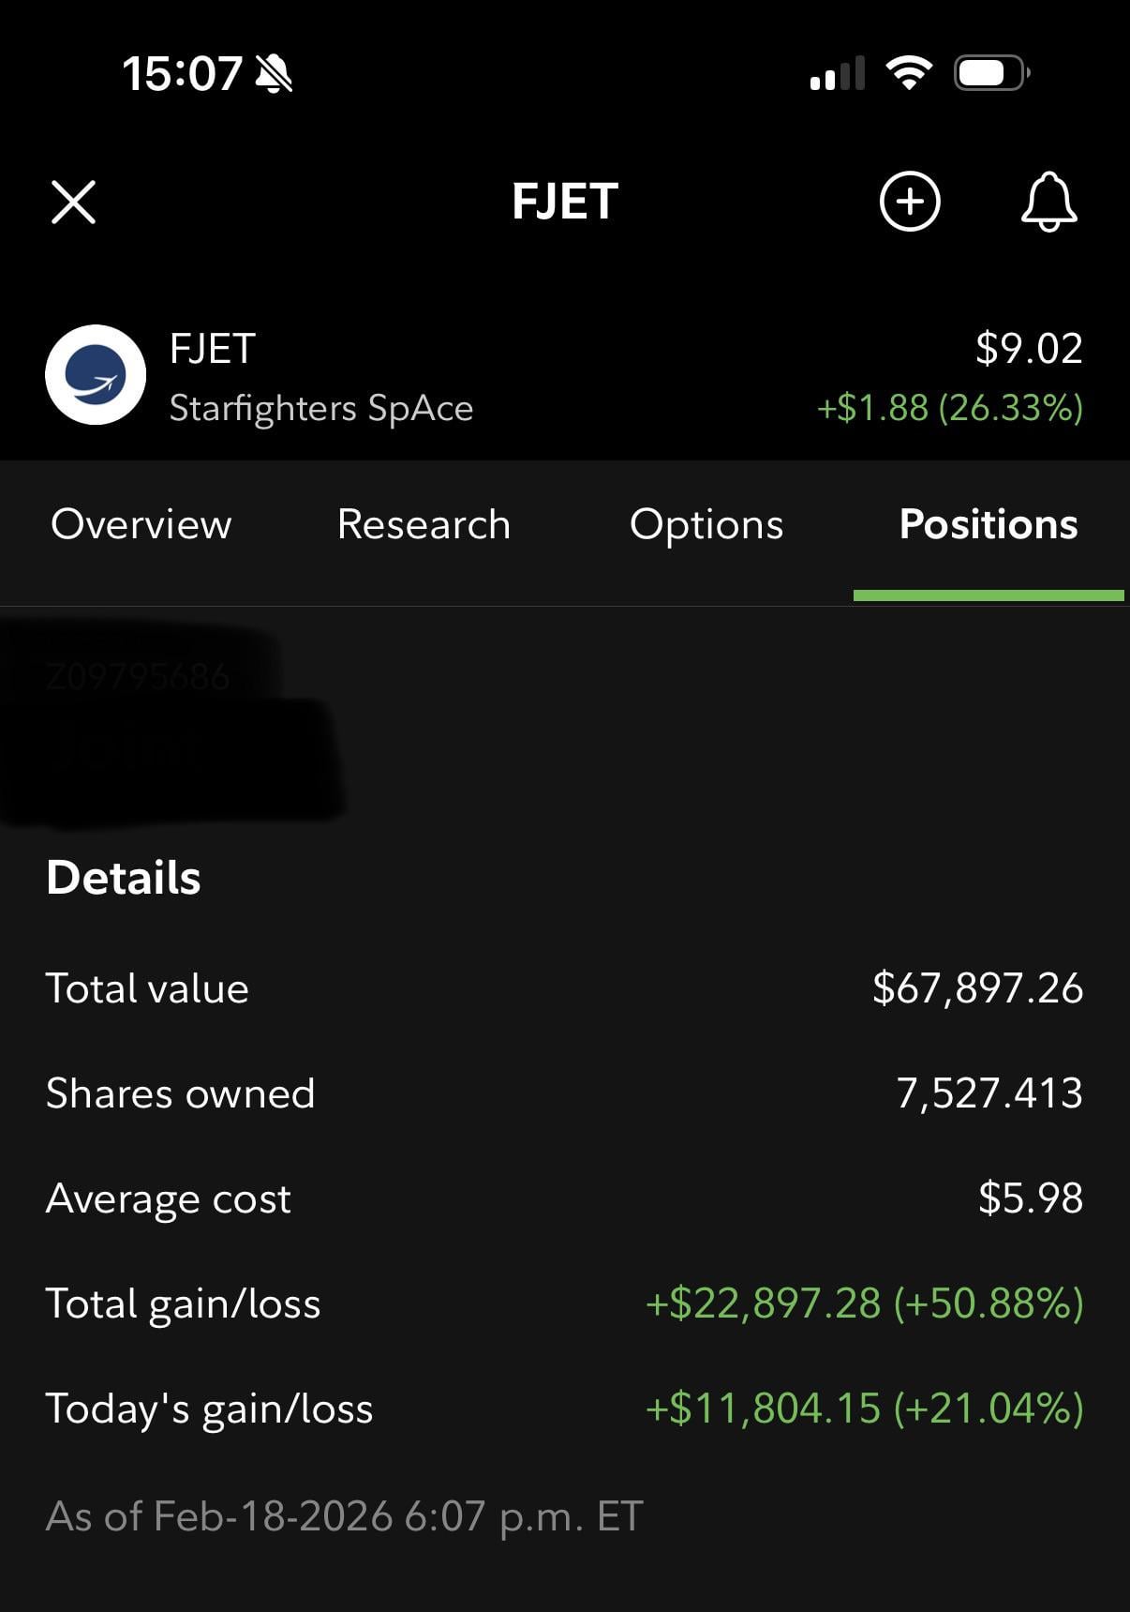The image size is (1130, 1612).
Task: Tap the Total value amount $67,897.26
Action: click(x=977, y=988)
